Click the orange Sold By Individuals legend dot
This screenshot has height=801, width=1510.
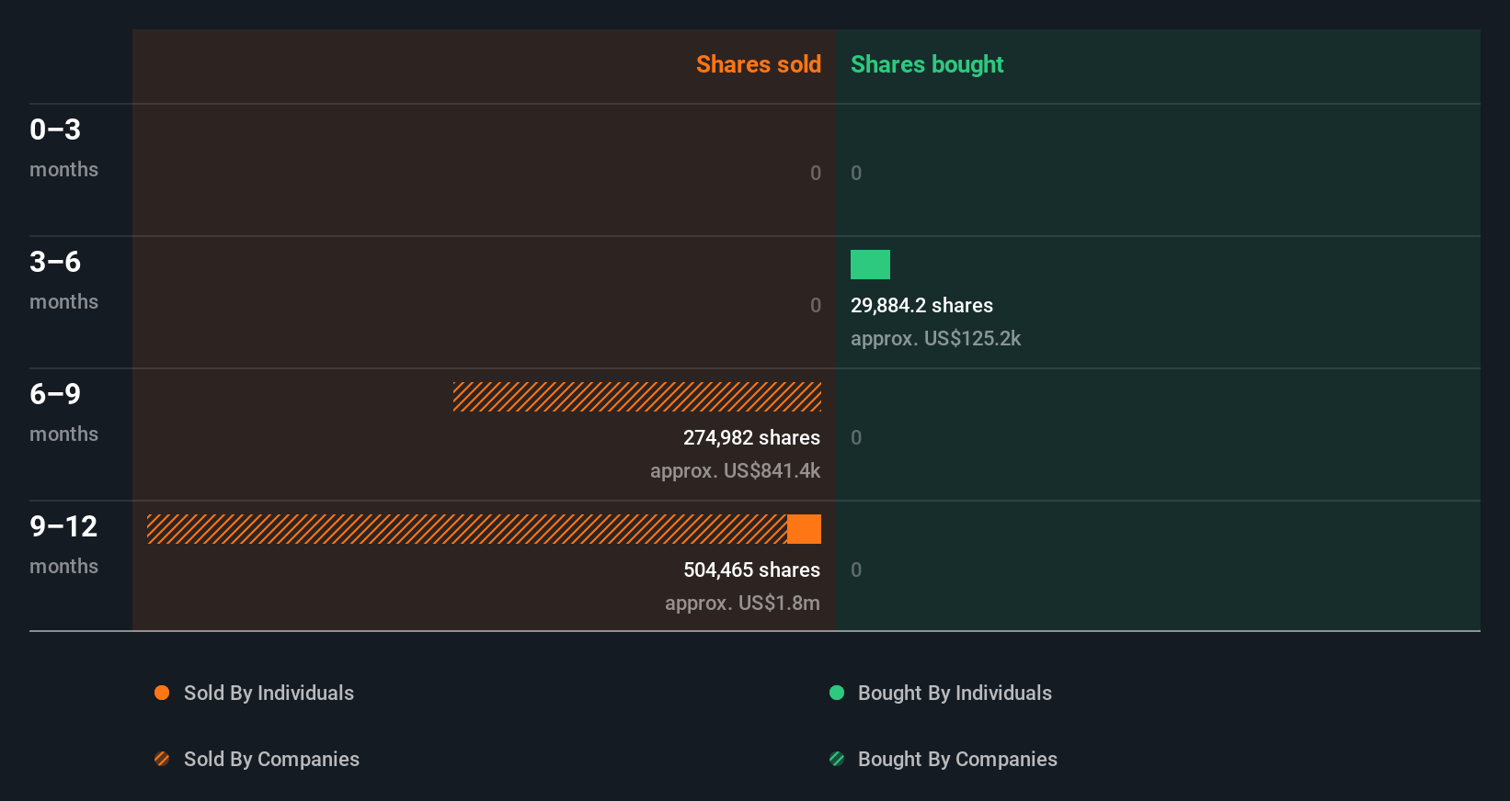[x=162, y=693]
